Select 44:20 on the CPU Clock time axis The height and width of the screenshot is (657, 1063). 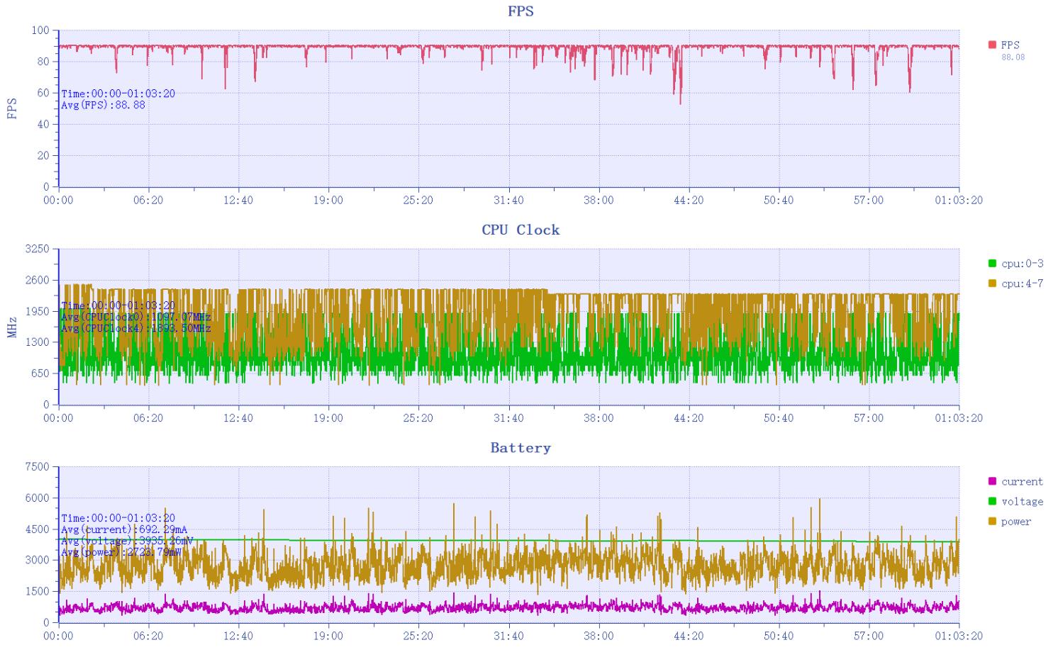[x=689, y=418]
